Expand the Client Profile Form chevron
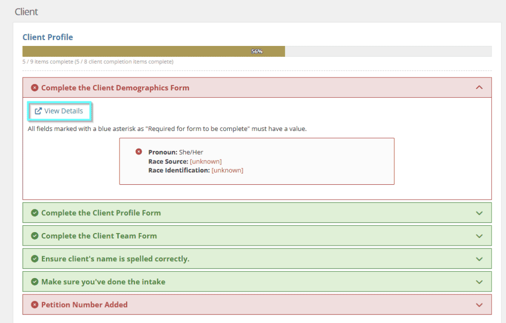 click(x=479, y=213)
